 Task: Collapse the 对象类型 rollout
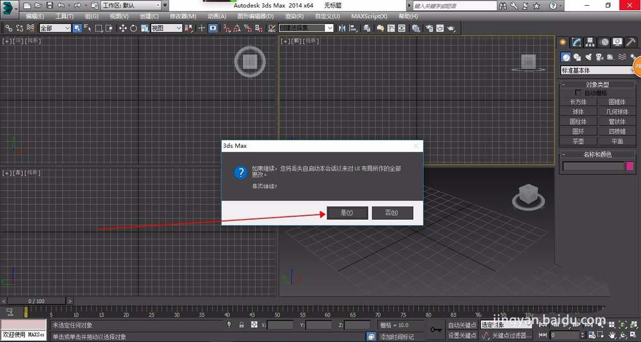click(597, 85)
